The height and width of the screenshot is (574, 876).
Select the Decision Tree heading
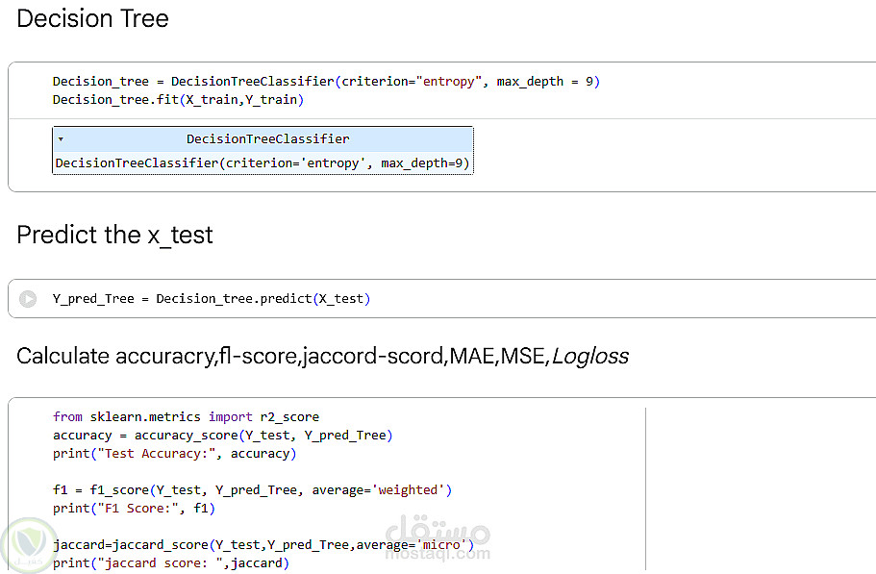93,18
